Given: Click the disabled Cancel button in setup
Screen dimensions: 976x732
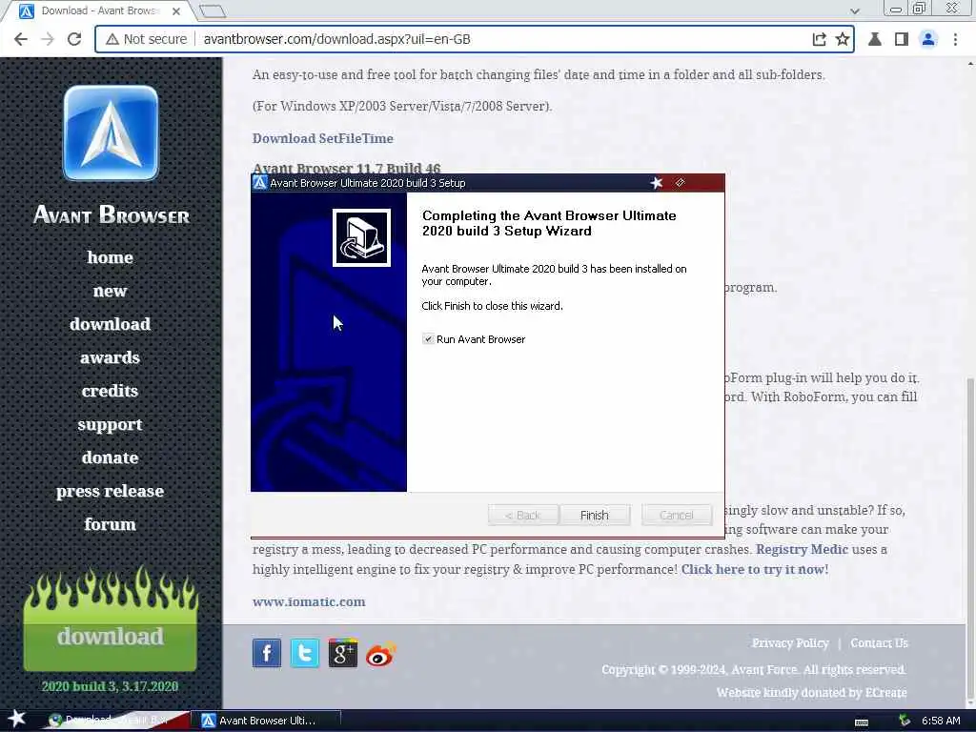Looking at the screenshot, I should [677, 516].
